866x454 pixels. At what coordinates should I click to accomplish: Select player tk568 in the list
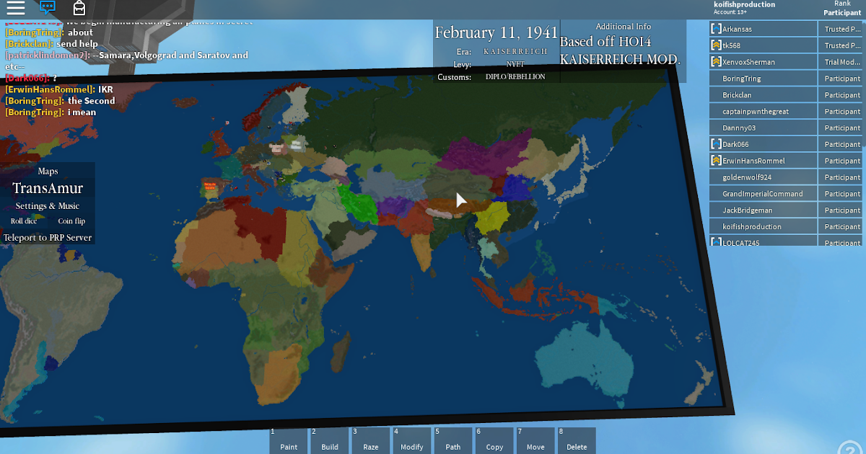pyautogui.click(x=763, y=45)
